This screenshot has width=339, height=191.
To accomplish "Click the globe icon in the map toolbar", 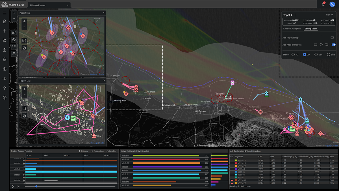I will [14, 40].
